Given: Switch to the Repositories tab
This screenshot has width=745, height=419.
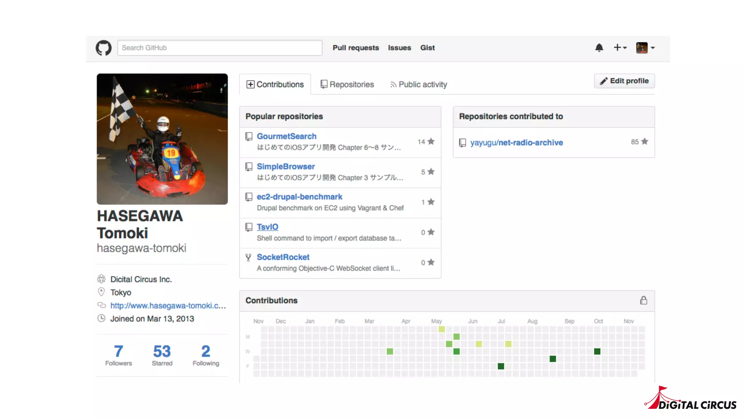Looking at the screenshot, I should click(347, 84).
